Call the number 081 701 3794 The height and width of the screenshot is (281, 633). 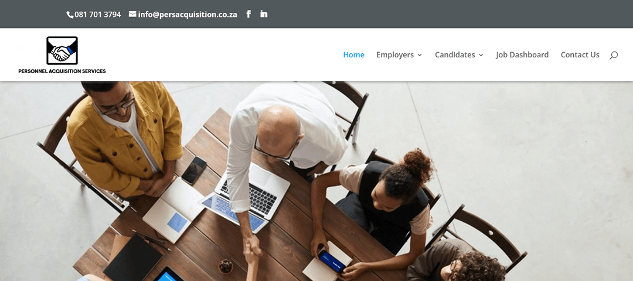pos(98,15)
